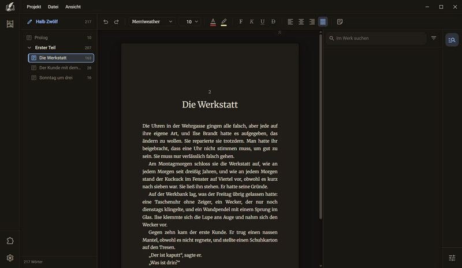Screen dimensions: 462x268
Task: Open the font size 10 dropdown
Action: (x=190, y=21)
